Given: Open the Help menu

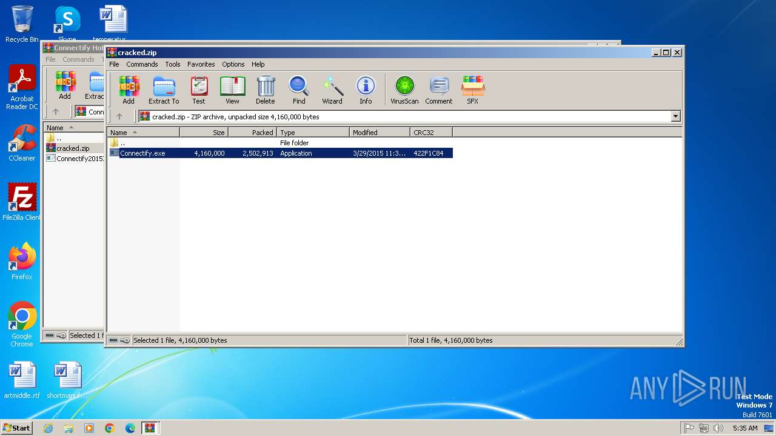Looking at the screenshot, I should click(x=258, y=64).
